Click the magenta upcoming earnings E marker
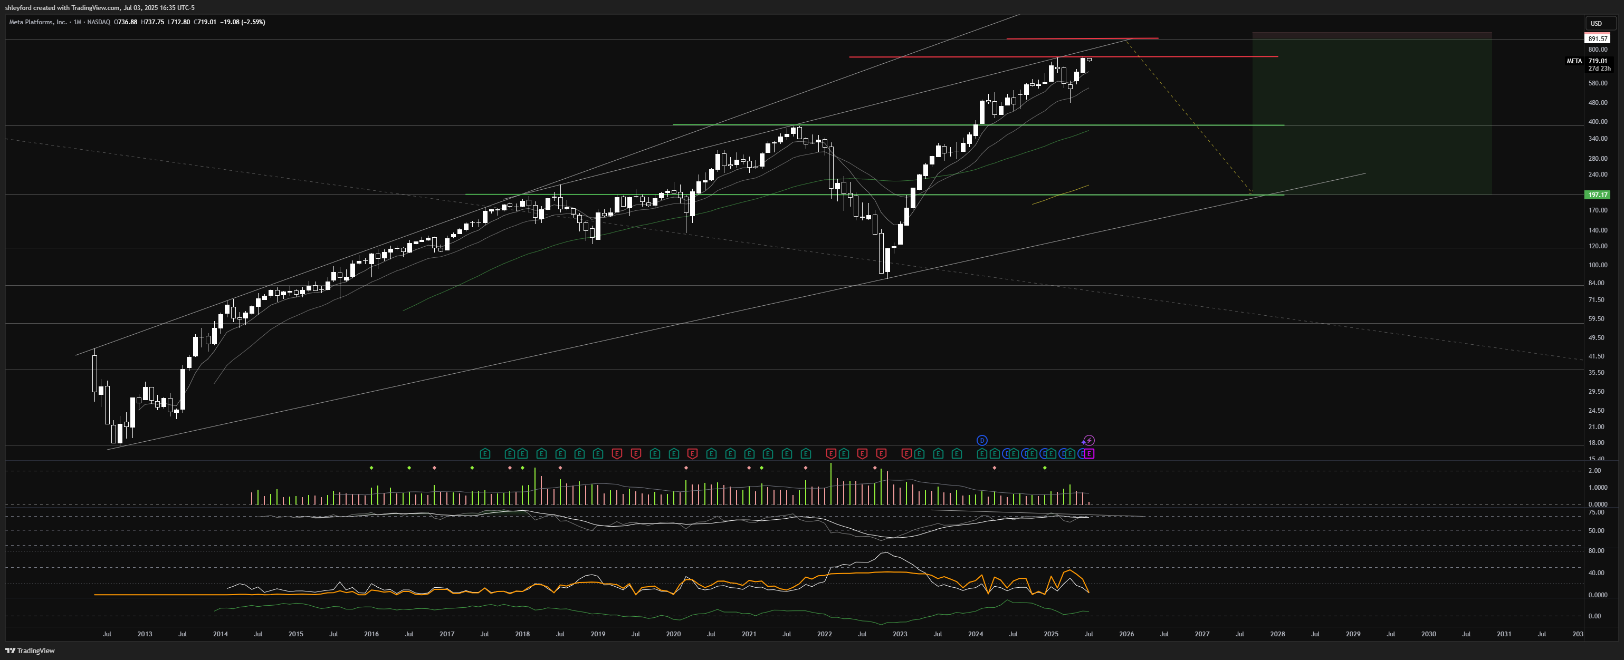 pyautogui.click(x=1090, y=453)
